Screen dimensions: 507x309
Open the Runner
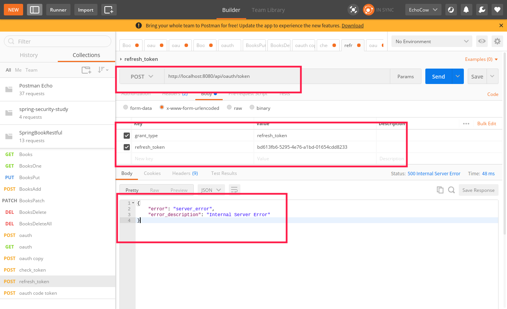point(58,10)
